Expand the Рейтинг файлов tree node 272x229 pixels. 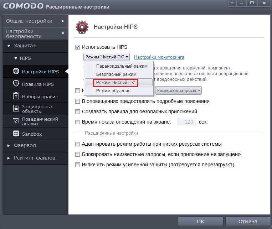point(9,158)
